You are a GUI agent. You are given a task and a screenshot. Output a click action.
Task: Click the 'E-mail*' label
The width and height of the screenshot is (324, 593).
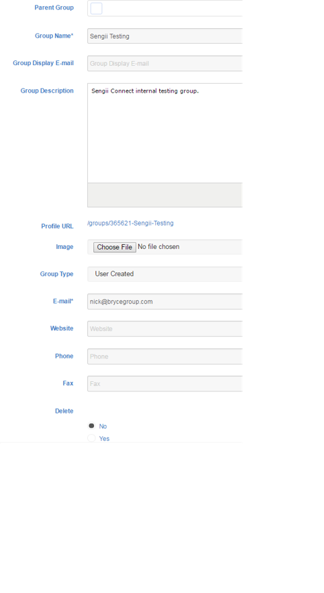coord(63,301)
